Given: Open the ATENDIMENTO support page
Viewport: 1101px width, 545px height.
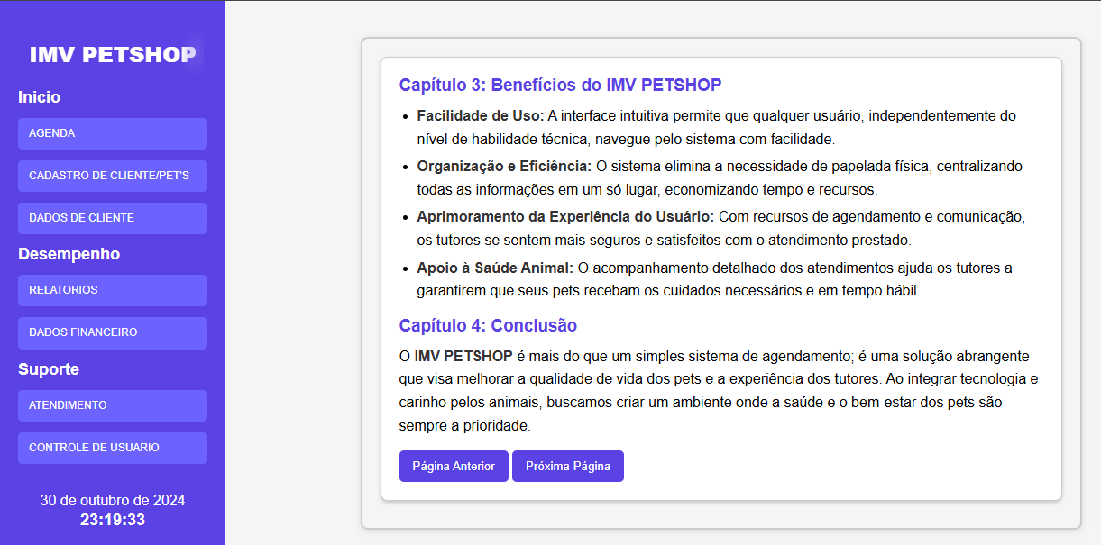Looking at the screenshot, I should [112, 405].
